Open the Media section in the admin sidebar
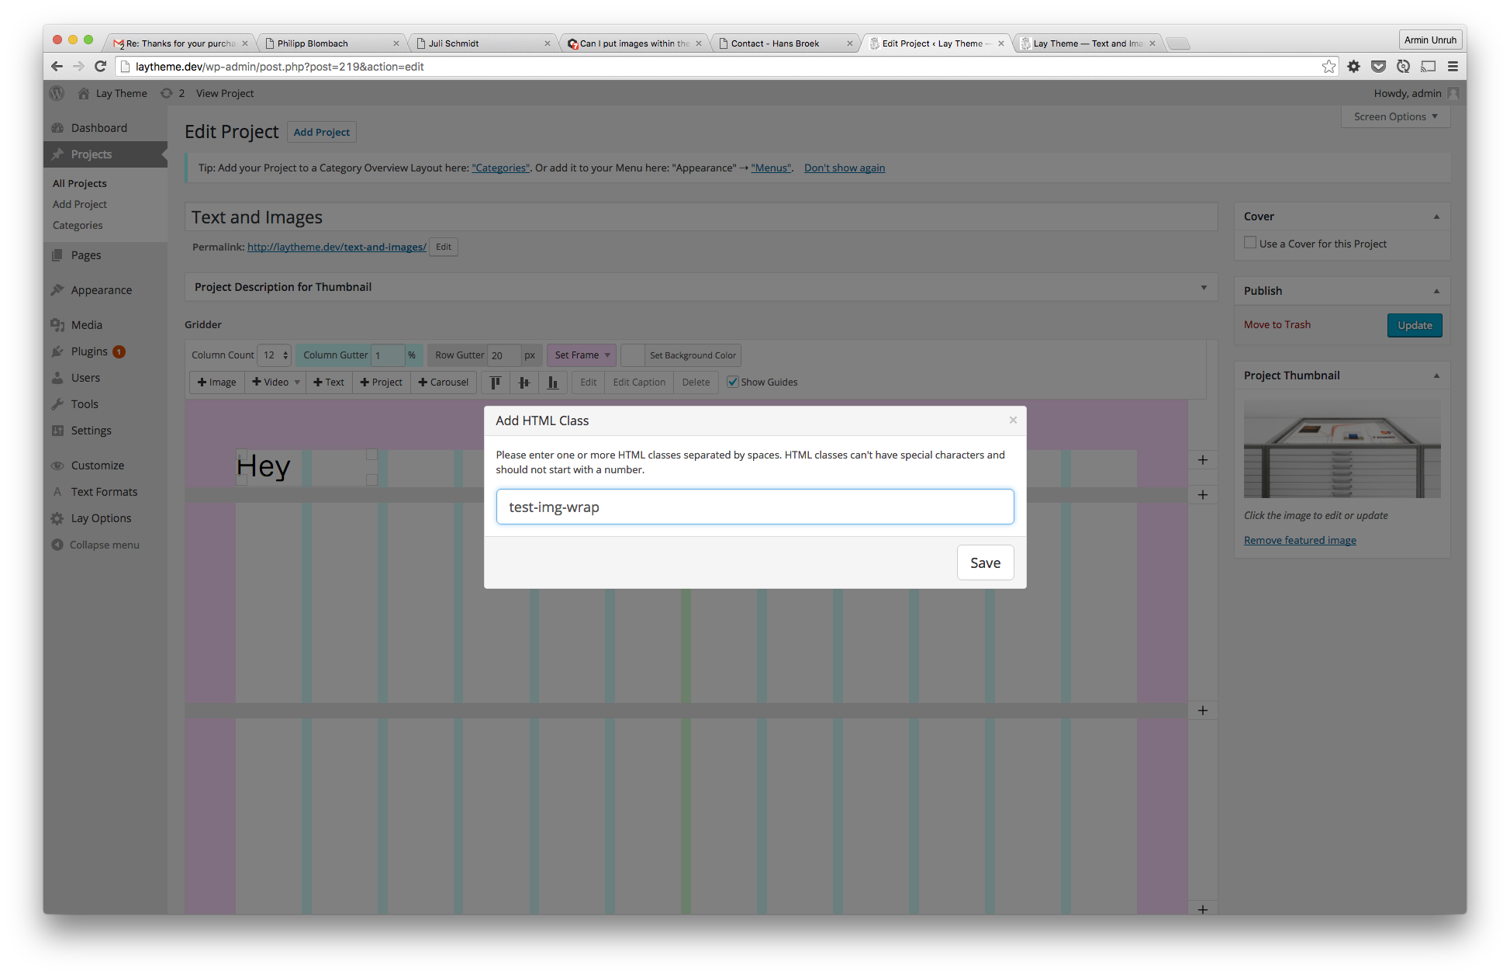1510x976 pixels. (x=86, y=324)
